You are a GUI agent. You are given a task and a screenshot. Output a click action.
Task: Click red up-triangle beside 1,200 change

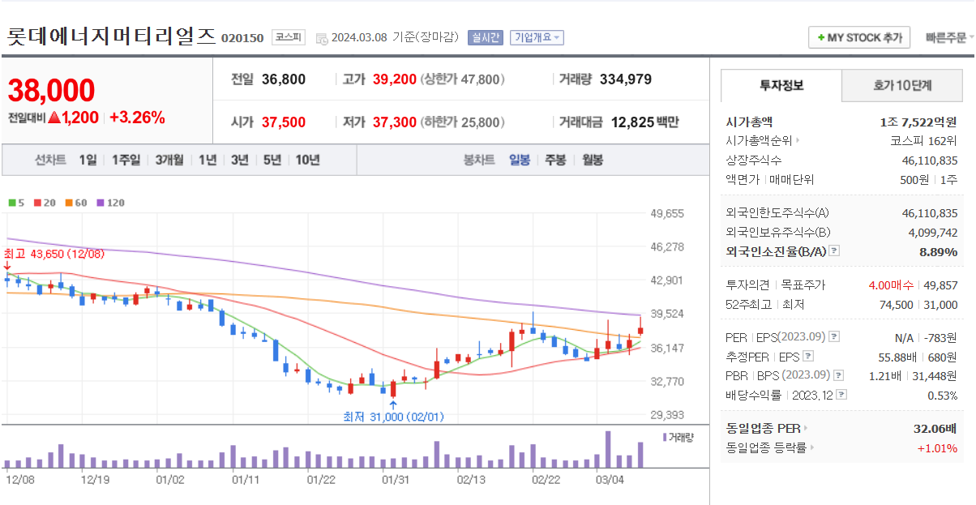click(54, 118)
